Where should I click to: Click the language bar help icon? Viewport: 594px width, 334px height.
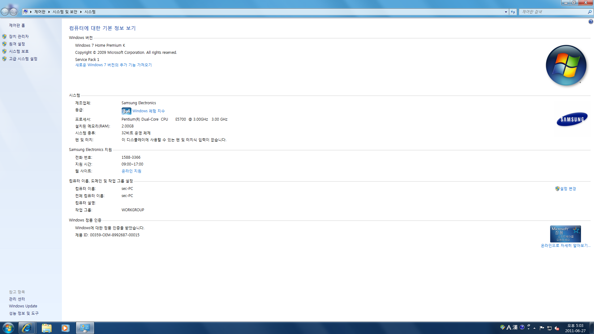click(x=522, y=327)
